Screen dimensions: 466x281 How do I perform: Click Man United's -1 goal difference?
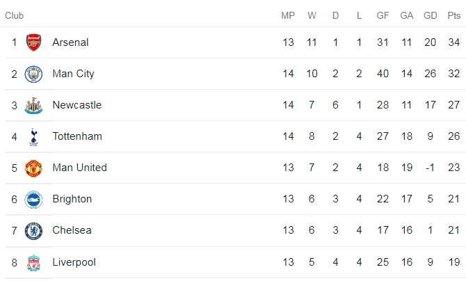click(430, 168)
